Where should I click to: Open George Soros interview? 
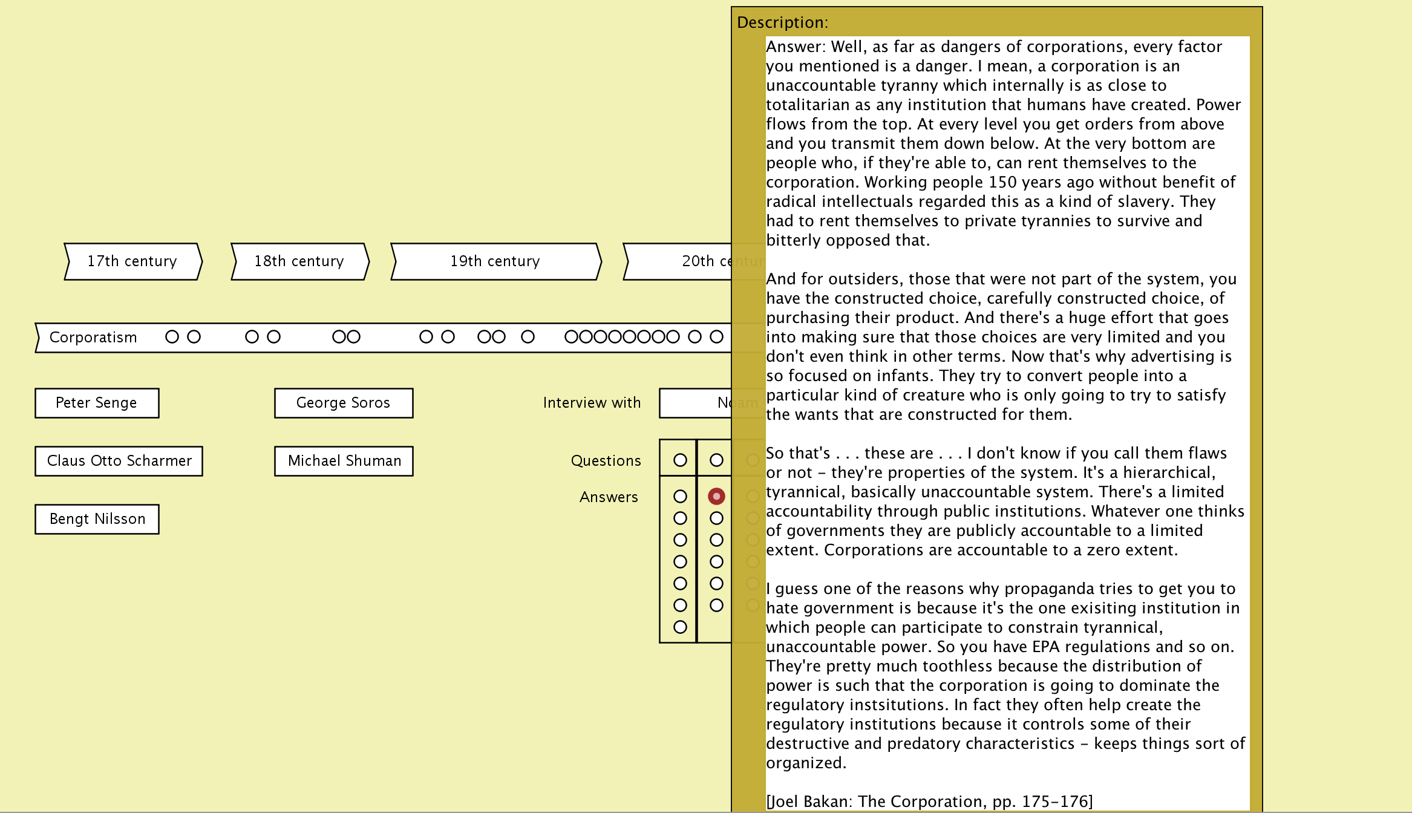click(x=344, y=403)
